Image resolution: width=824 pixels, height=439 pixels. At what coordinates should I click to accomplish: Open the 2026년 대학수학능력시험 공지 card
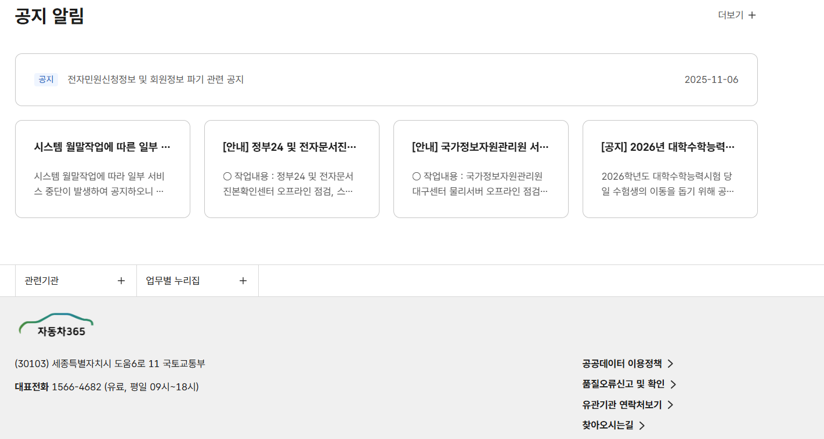coord(670,169)
